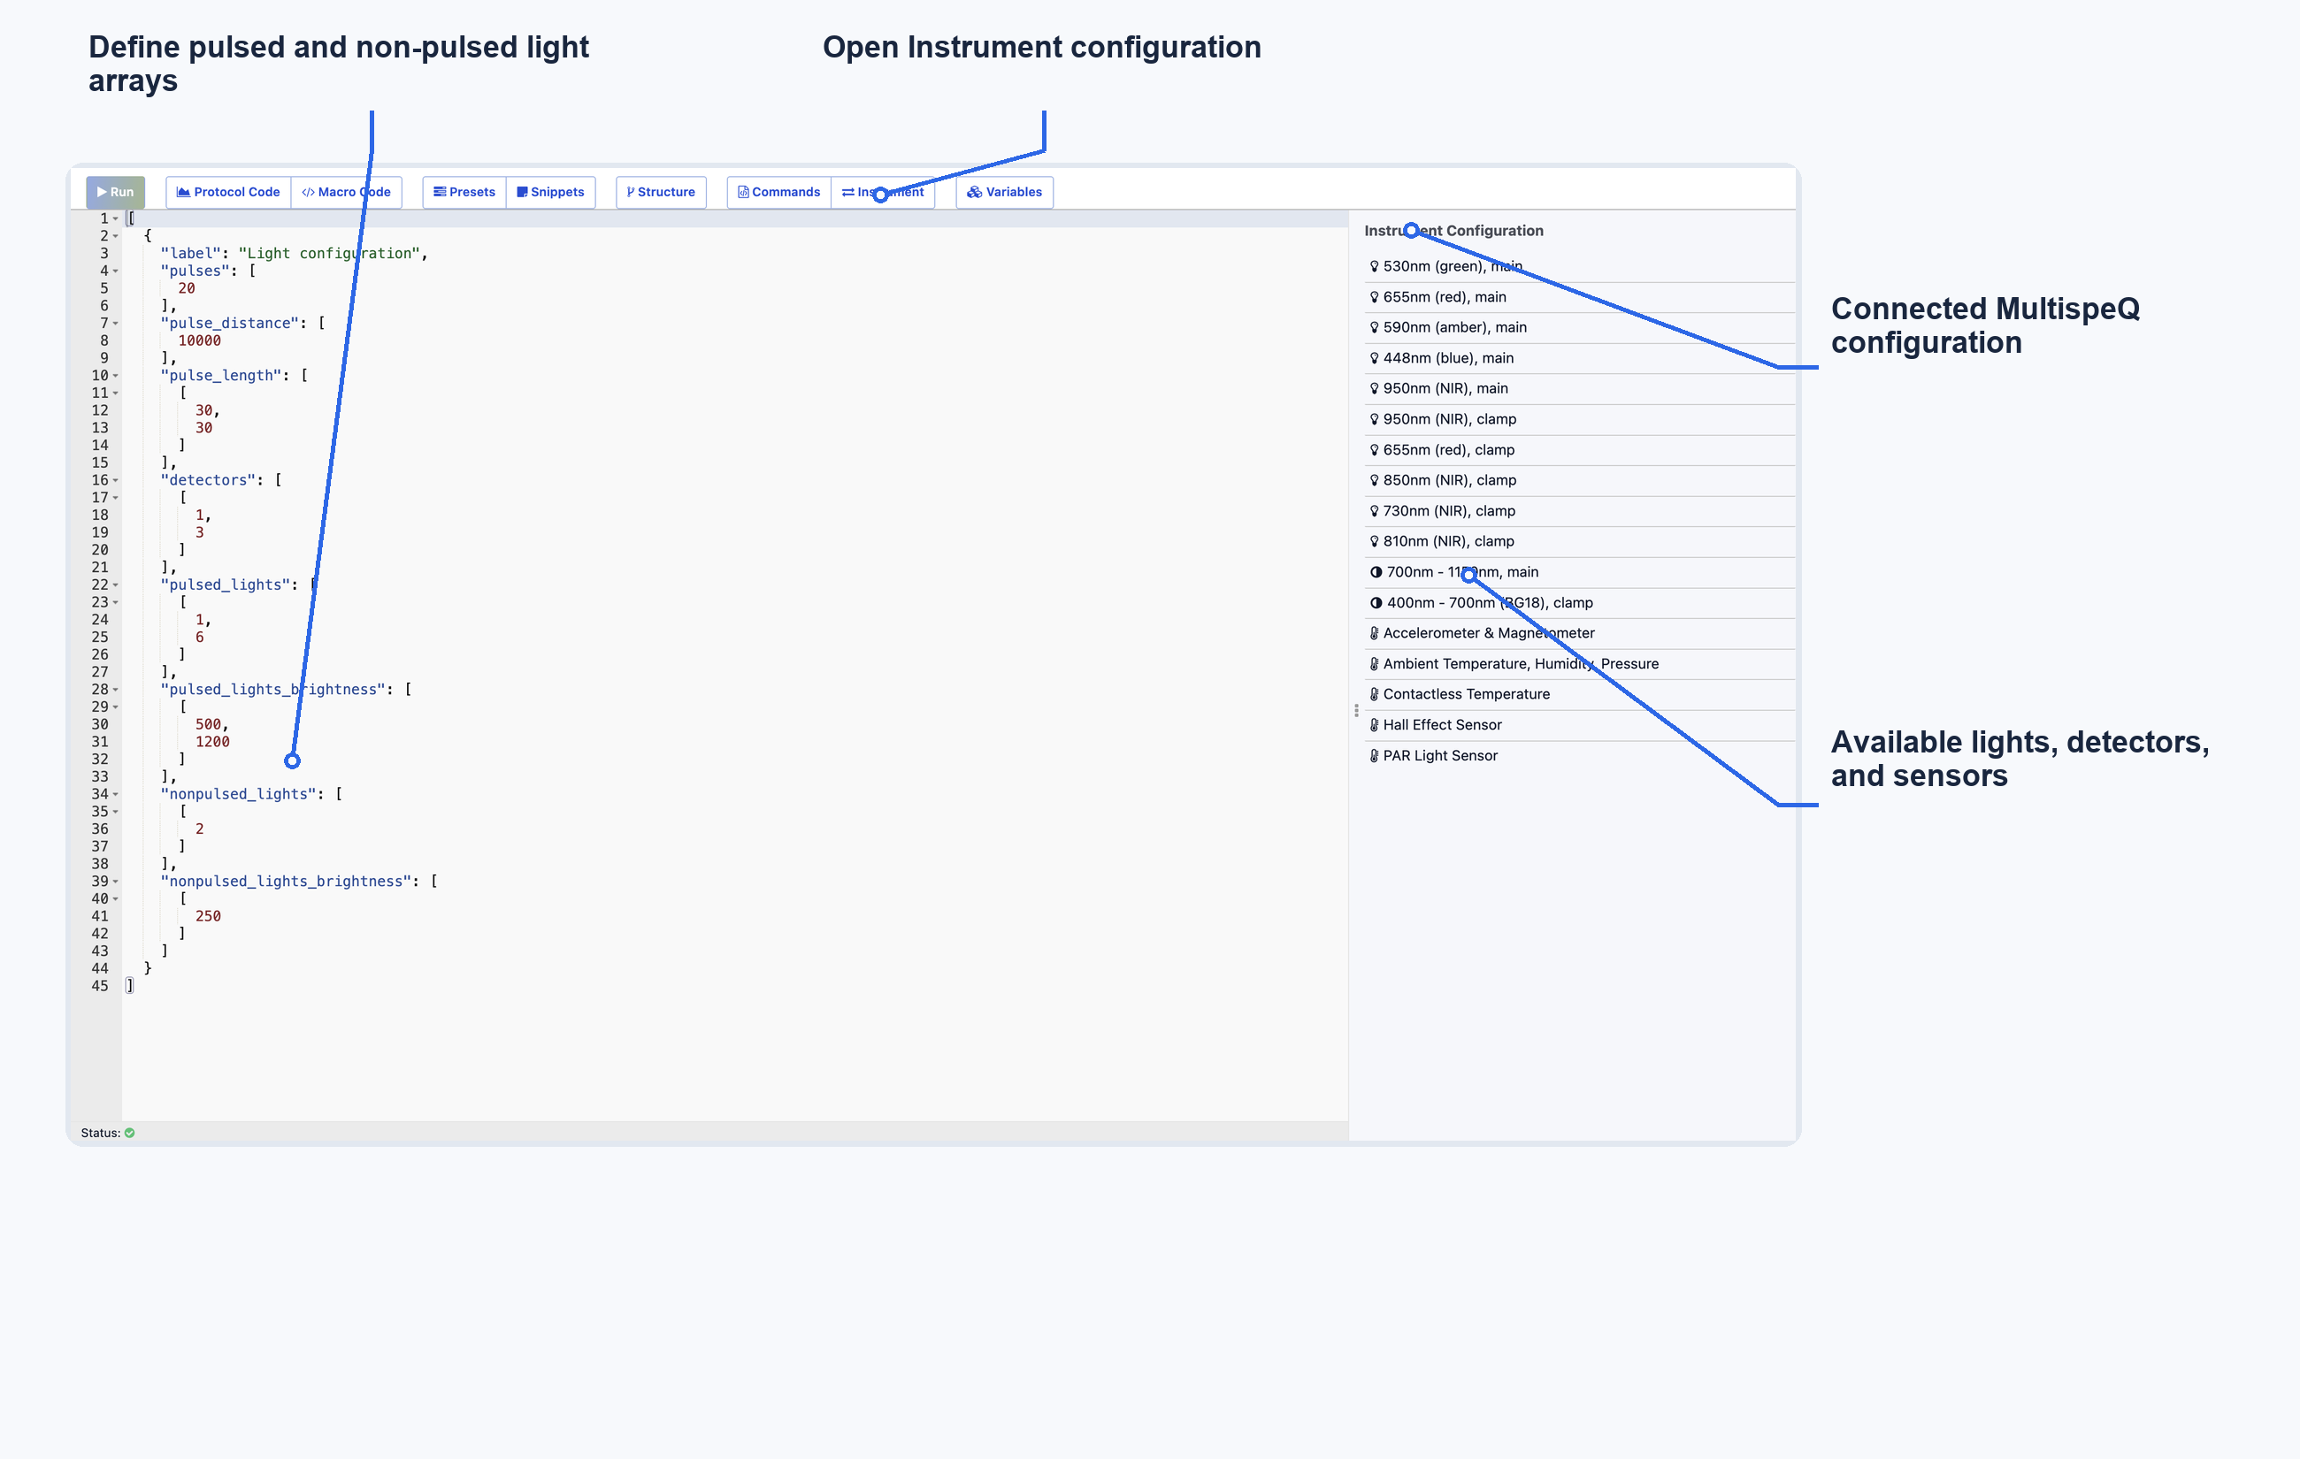The image size is (2300, 1459).
Task: Click the green status check icon
Action: (x=130, y=1133)
